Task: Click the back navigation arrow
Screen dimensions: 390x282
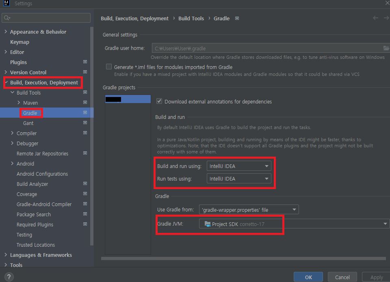Action: tap(375, 18)
